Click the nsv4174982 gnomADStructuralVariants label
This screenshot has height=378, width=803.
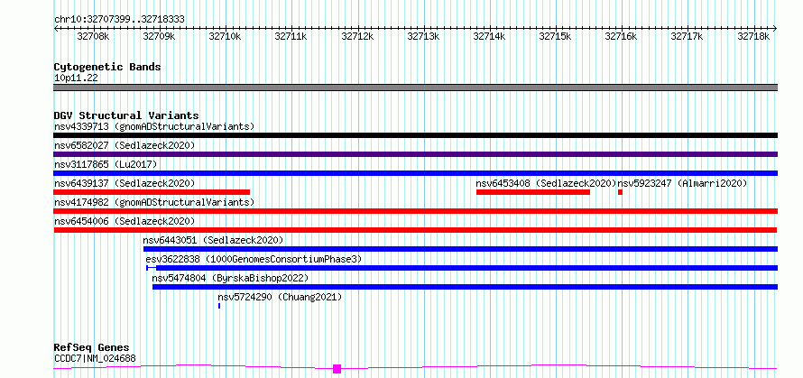[154, 202]
